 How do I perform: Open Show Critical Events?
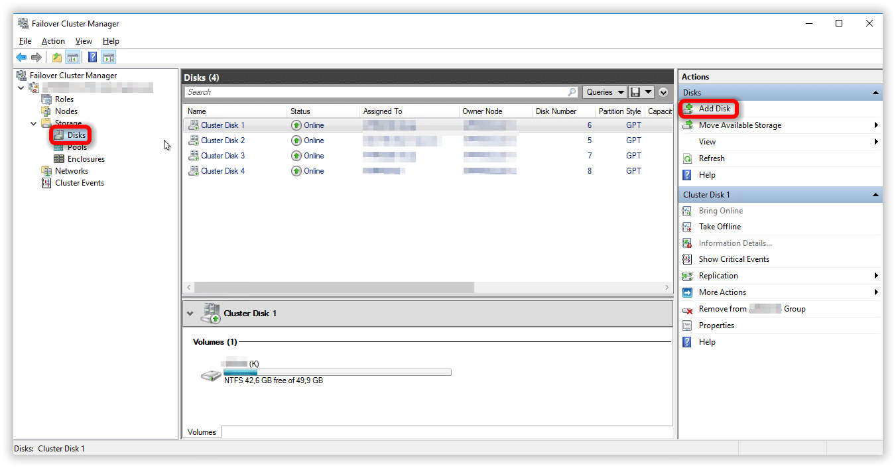tap(734, 259)
